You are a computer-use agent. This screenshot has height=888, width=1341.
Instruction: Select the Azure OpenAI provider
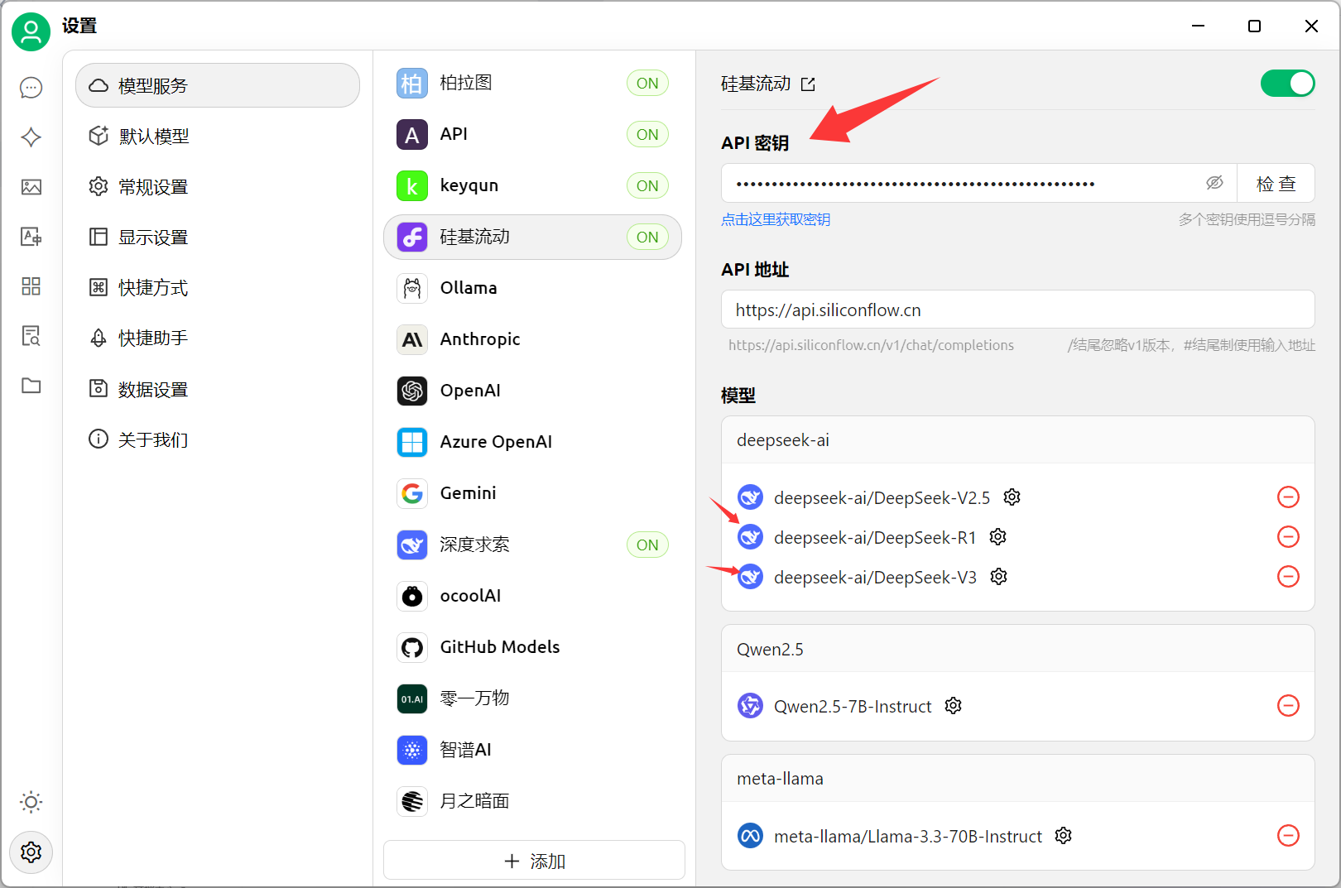[x=532, y=442]
